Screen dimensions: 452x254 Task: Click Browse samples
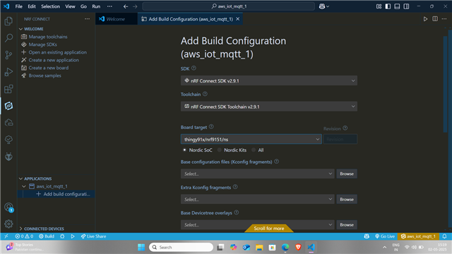pyautogui.click(x=44, y=75)
